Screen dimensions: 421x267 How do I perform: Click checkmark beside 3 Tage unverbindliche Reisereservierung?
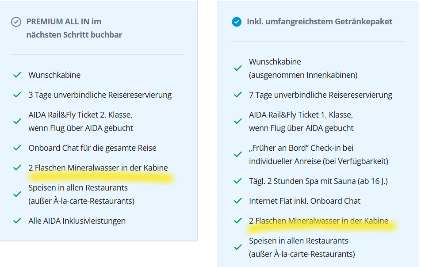(x=17, y=95)
